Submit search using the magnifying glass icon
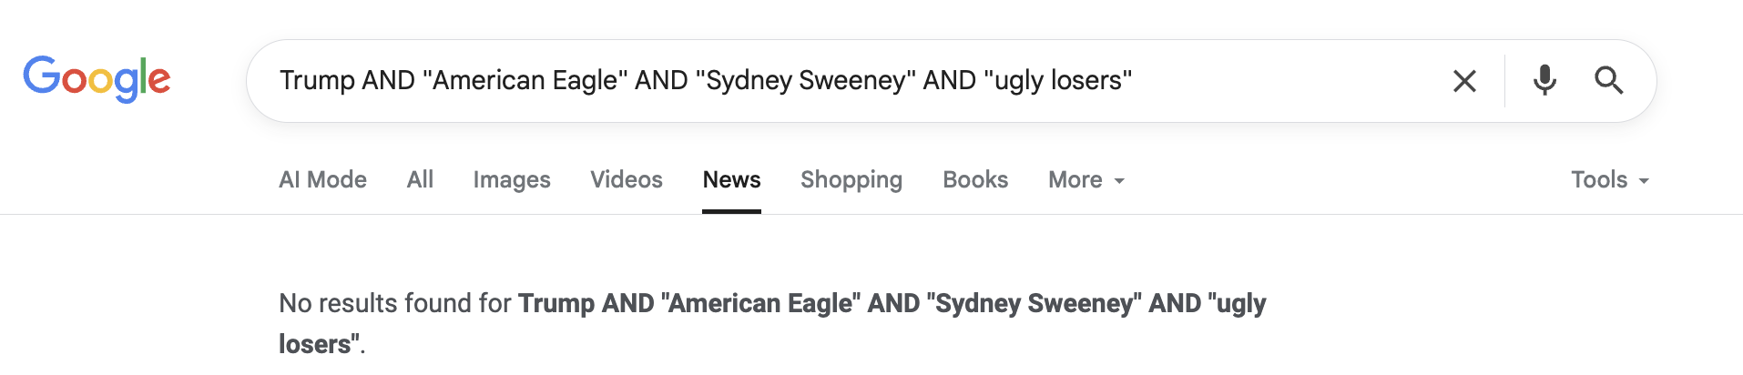The width and height of the screenshot is (1743, 375). 1609,80
